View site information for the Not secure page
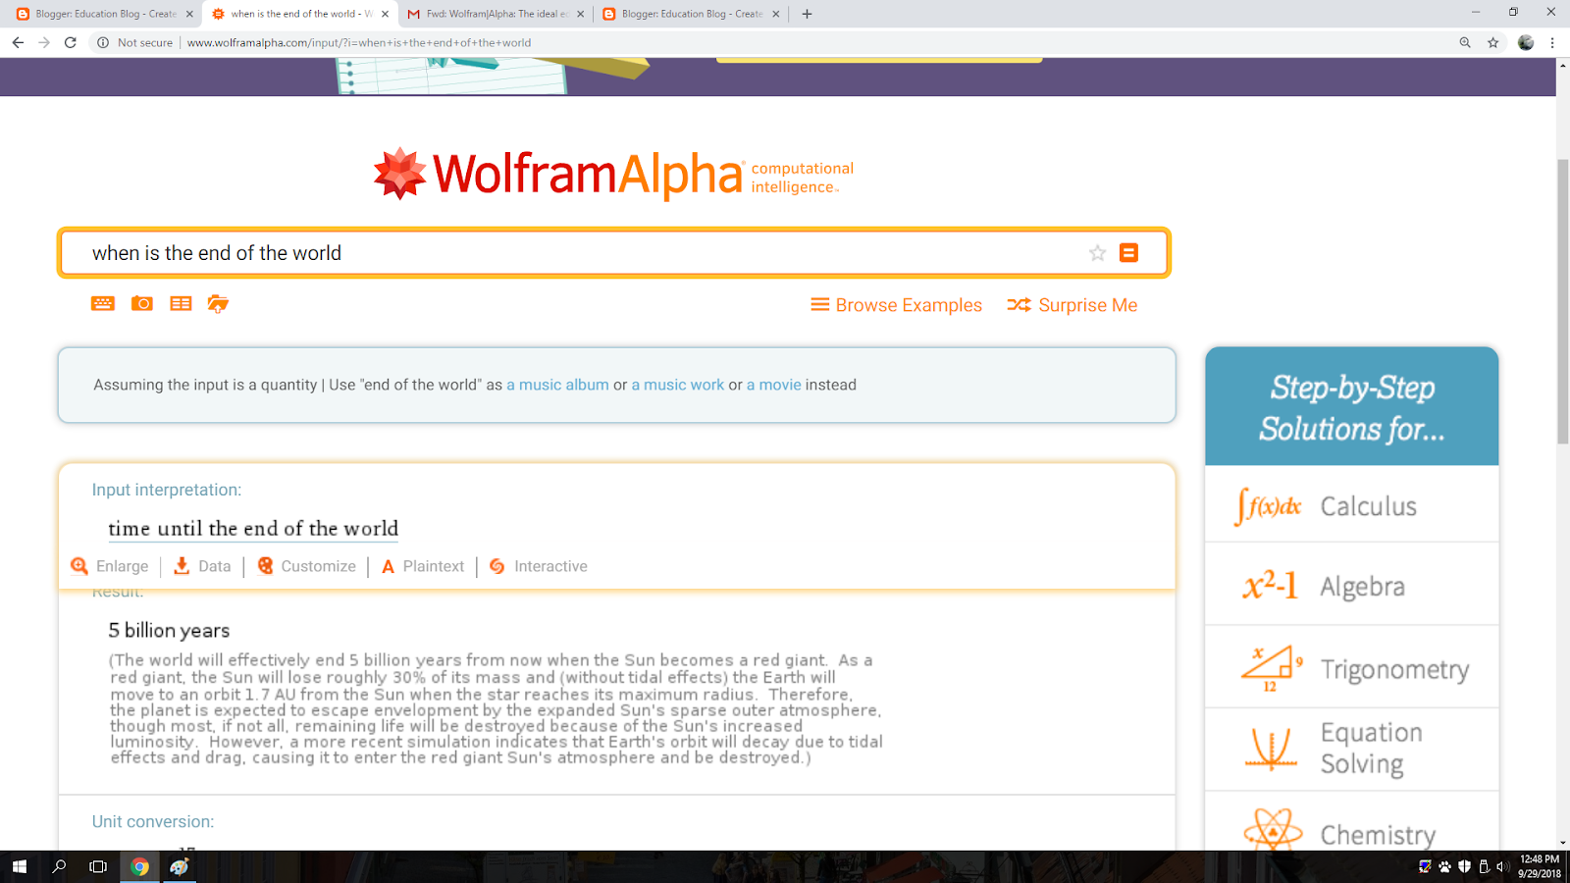Screen dimensions: 1570x883 pos(135,42)
